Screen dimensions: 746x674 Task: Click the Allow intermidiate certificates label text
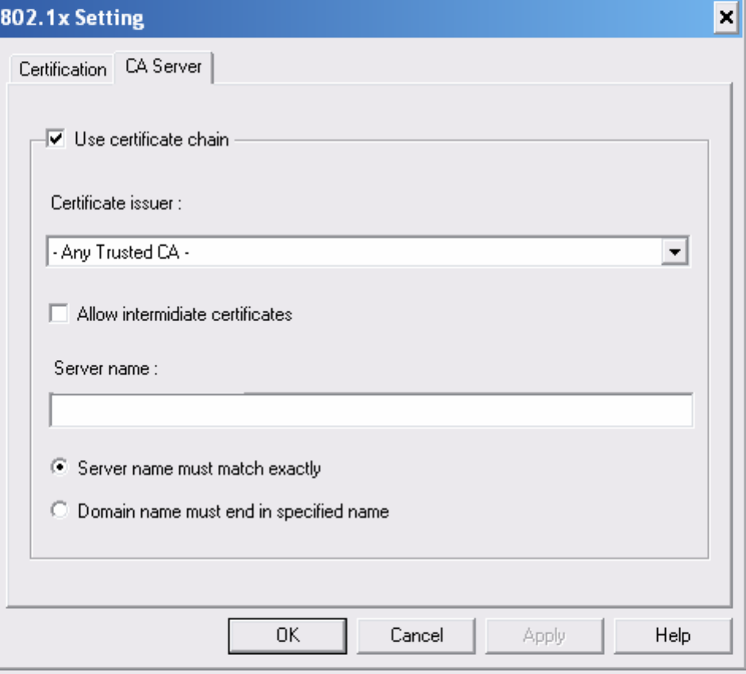pyautogui.click(x=185, y=314)
